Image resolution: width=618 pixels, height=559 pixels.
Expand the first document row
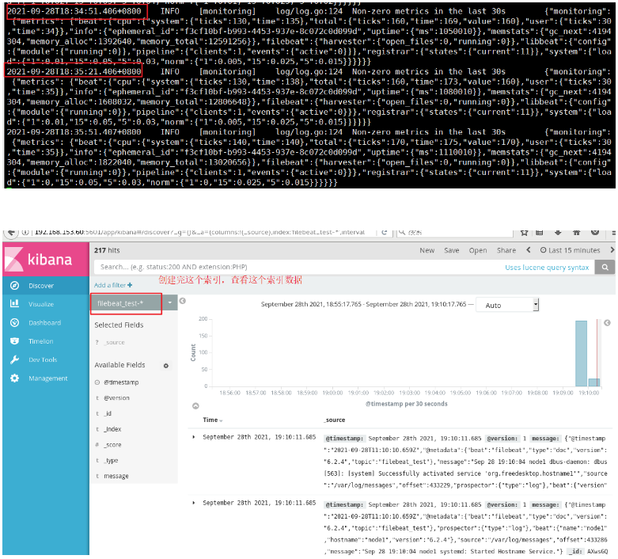pyautogui.click(x=194, y=437)
